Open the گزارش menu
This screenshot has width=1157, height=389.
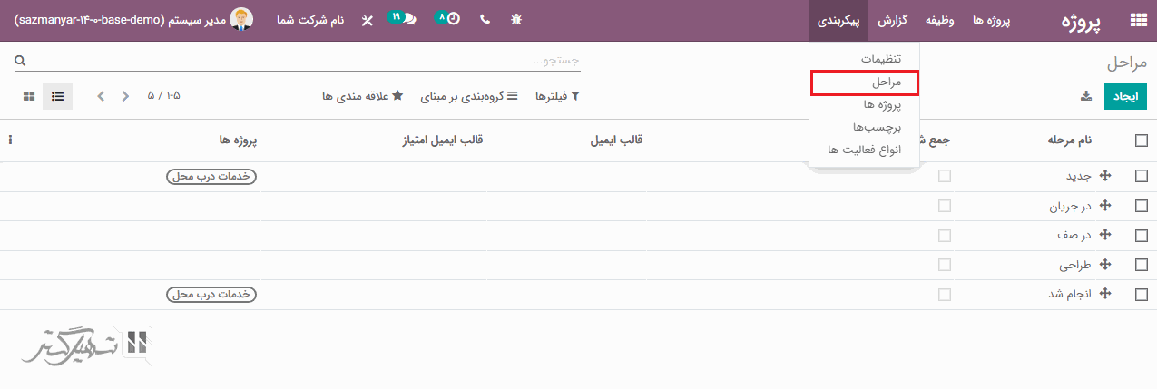coord(893,20)
